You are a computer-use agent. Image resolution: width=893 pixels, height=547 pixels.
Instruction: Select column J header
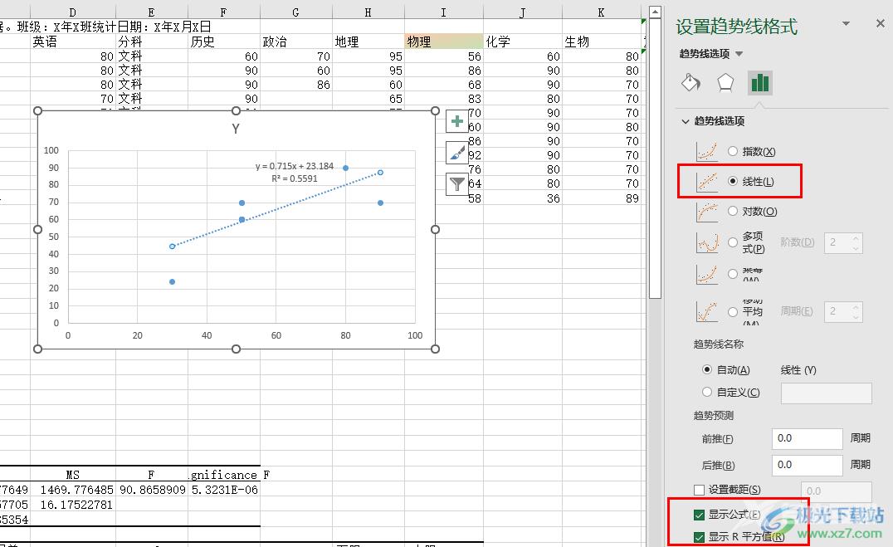tap(522, 12)
